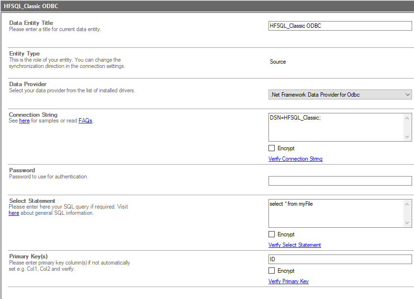The height and width of the screenshot is (299, 414).
Task: Enable Encrypt checkbox under Connection String
Action: [272, 148]
